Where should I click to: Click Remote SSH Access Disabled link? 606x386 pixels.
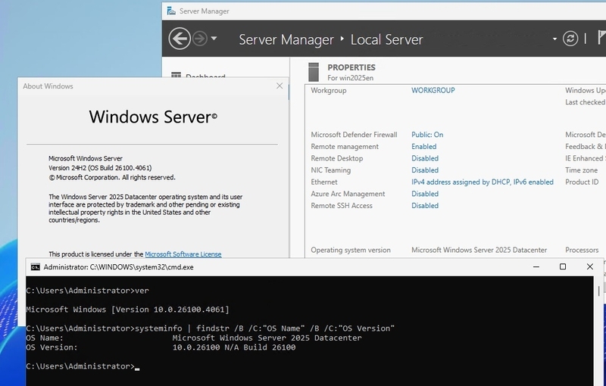(425, 206)
